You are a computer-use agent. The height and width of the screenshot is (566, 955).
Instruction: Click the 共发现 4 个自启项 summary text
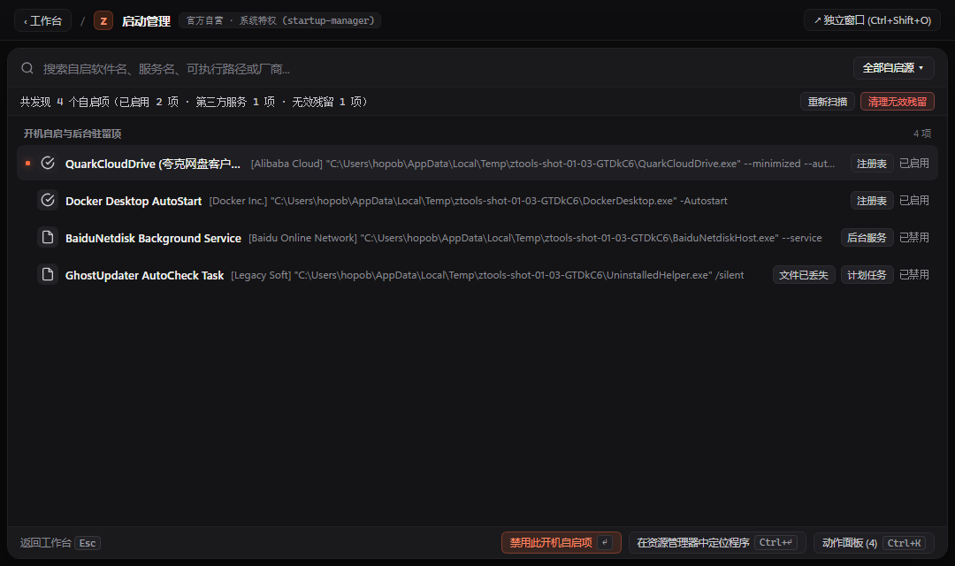pyautogui.click(x=194, y=102)
